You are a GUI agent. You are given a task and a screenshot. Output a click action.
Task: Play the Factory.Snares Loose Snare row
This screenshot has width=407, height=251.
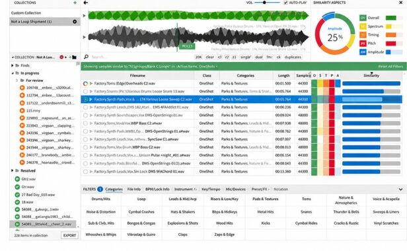click(x=91, y=91)
